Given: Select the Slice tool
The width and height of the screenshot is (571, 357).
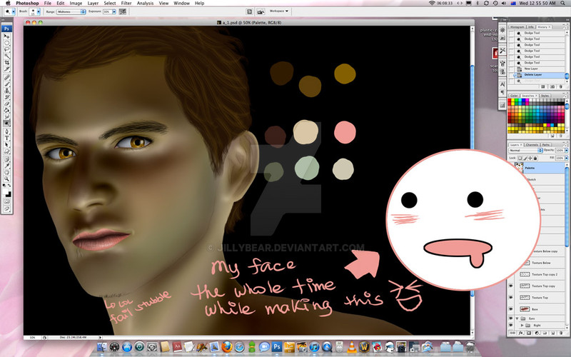Looking at the screenshot, I should [6, 69].
